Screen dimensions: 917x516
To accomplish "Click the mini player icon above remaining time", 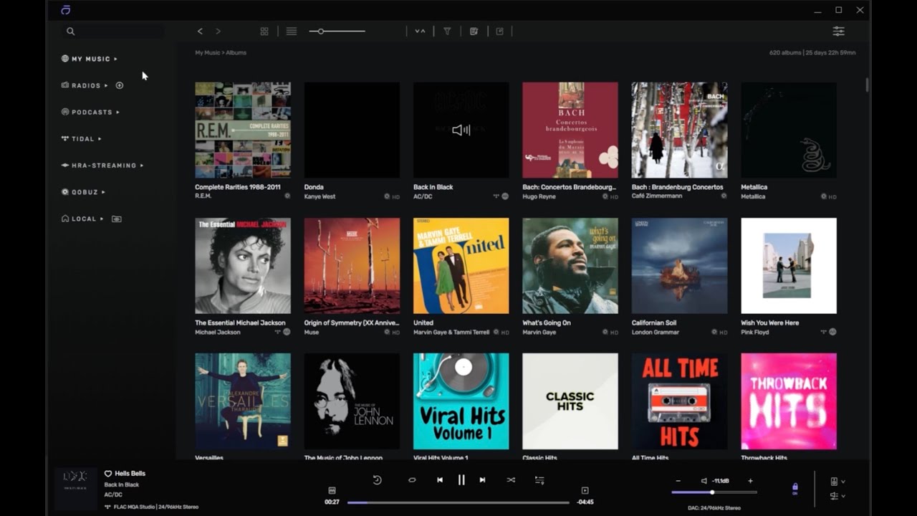I will click(x=585, y=491).
